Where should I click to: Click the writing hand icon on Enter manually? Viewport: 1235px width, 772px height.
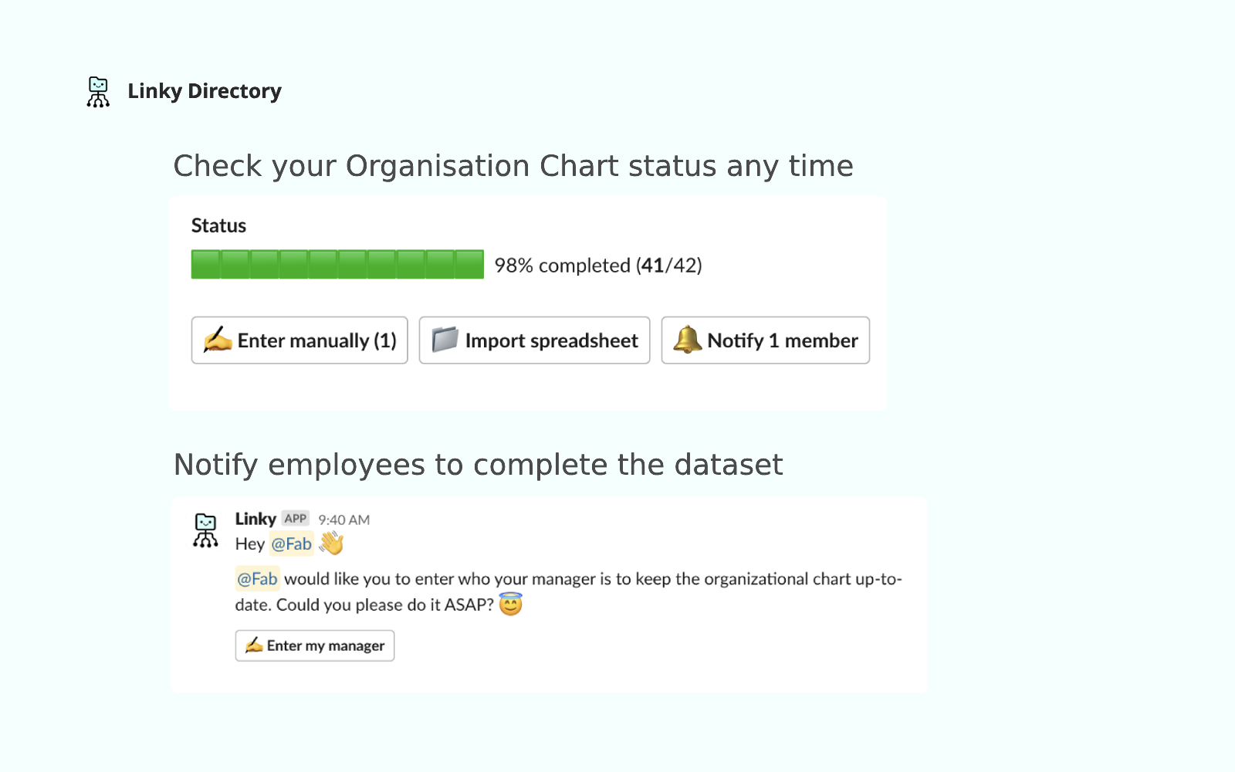[x=218, y=340]
